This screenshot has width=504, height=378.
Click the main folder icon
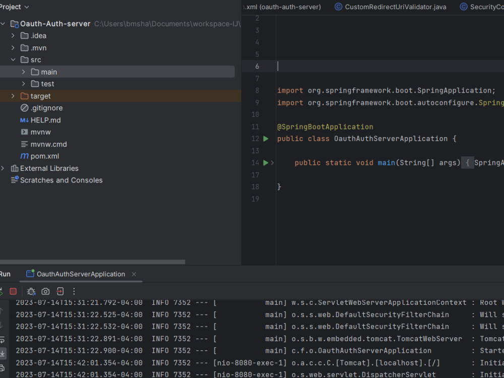[x=35, y=72]
